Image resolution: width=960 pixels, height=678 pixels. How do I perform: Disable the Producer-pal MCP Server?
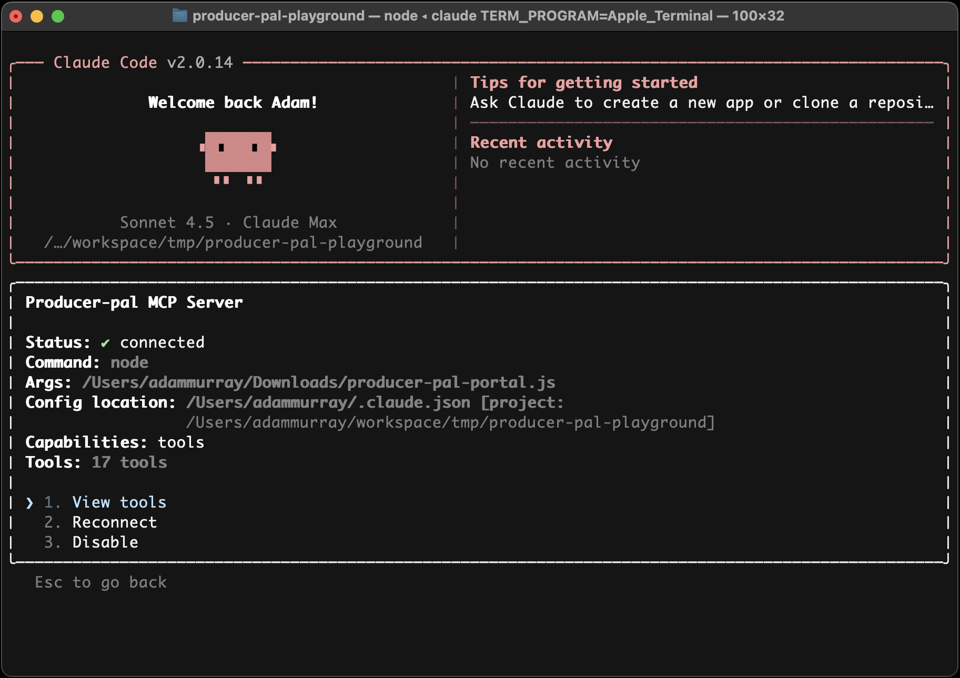coord(105,542)
